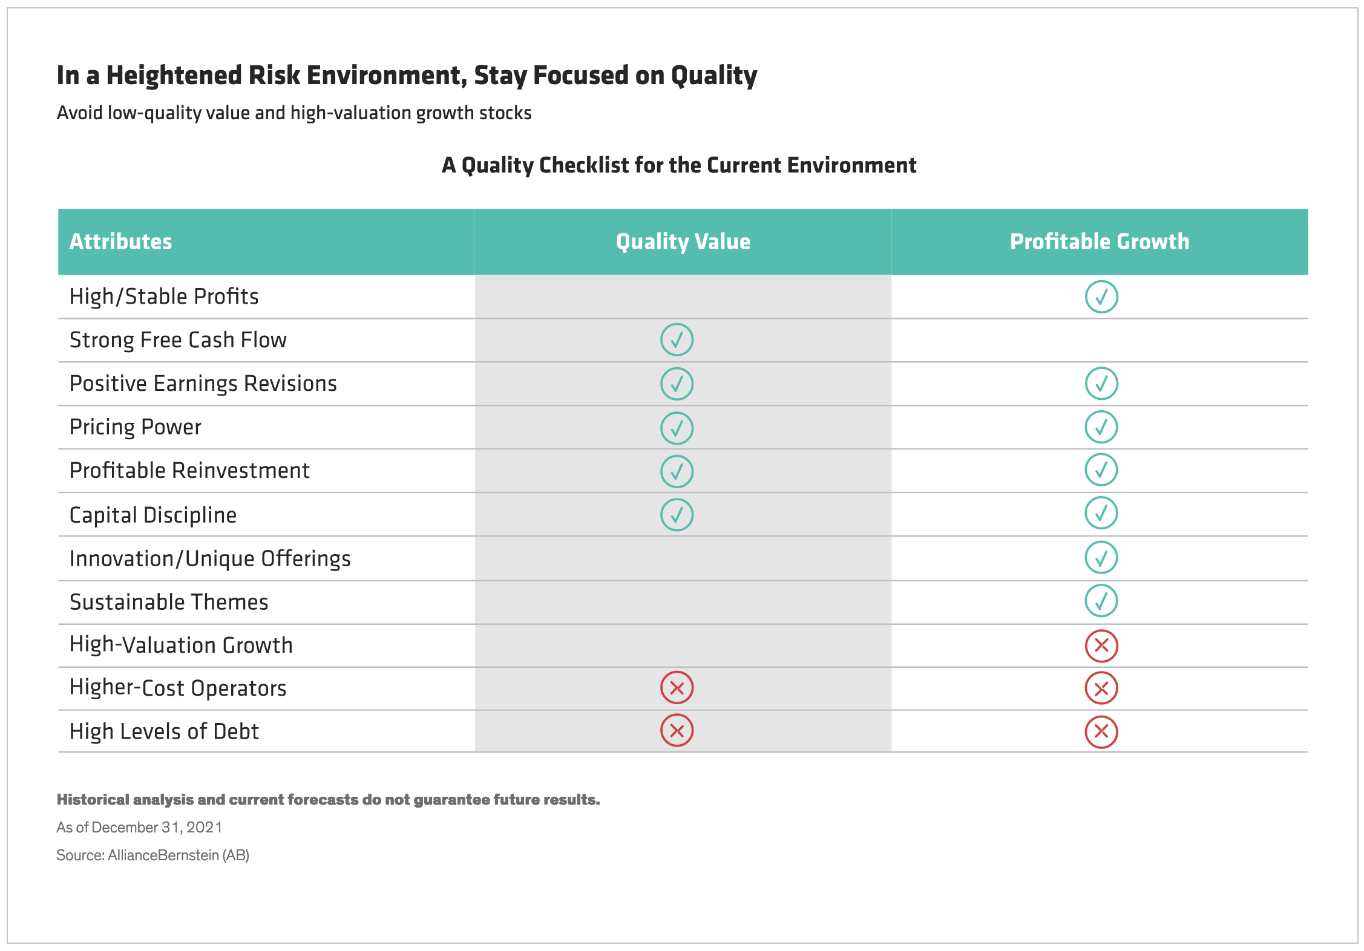
Task: Click High Levels of Debt X under Profitable Growth
Action: 1101,731
